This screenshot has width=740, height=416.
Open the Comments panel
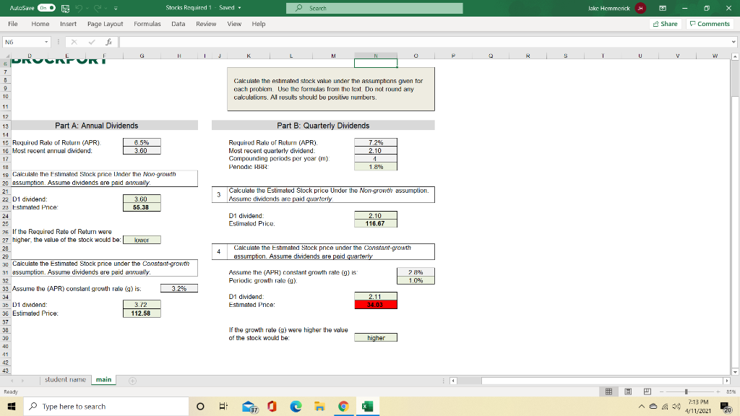[709, 24]
